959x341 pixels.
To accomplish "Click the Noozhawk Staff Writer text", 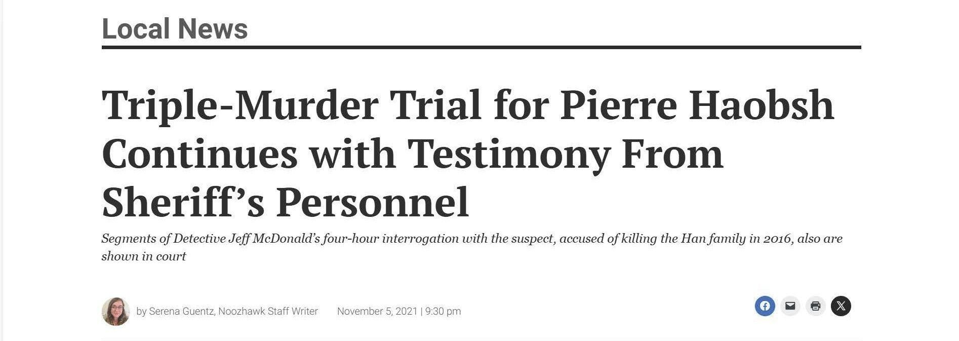I will coord(268,311).
